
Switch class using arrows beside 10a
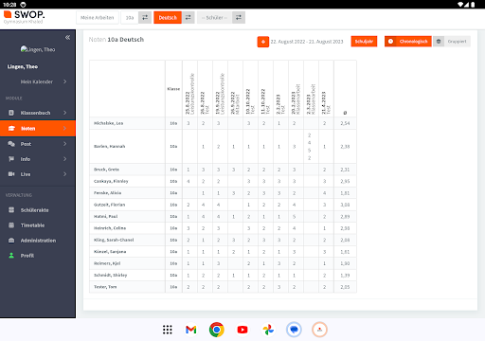(x=145, y=18)
